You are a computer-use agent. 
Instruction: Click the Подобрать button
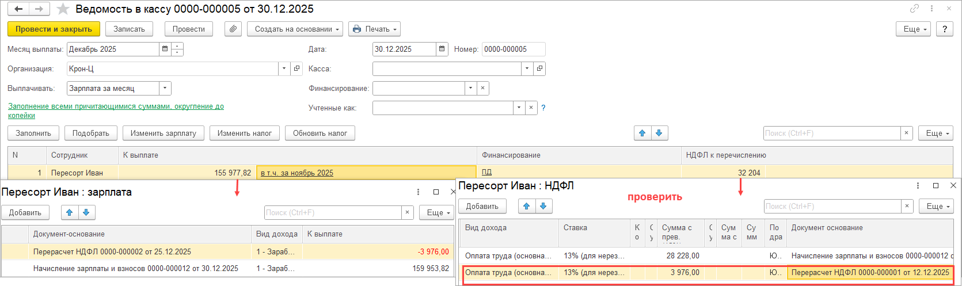click(x=91, y=133)
